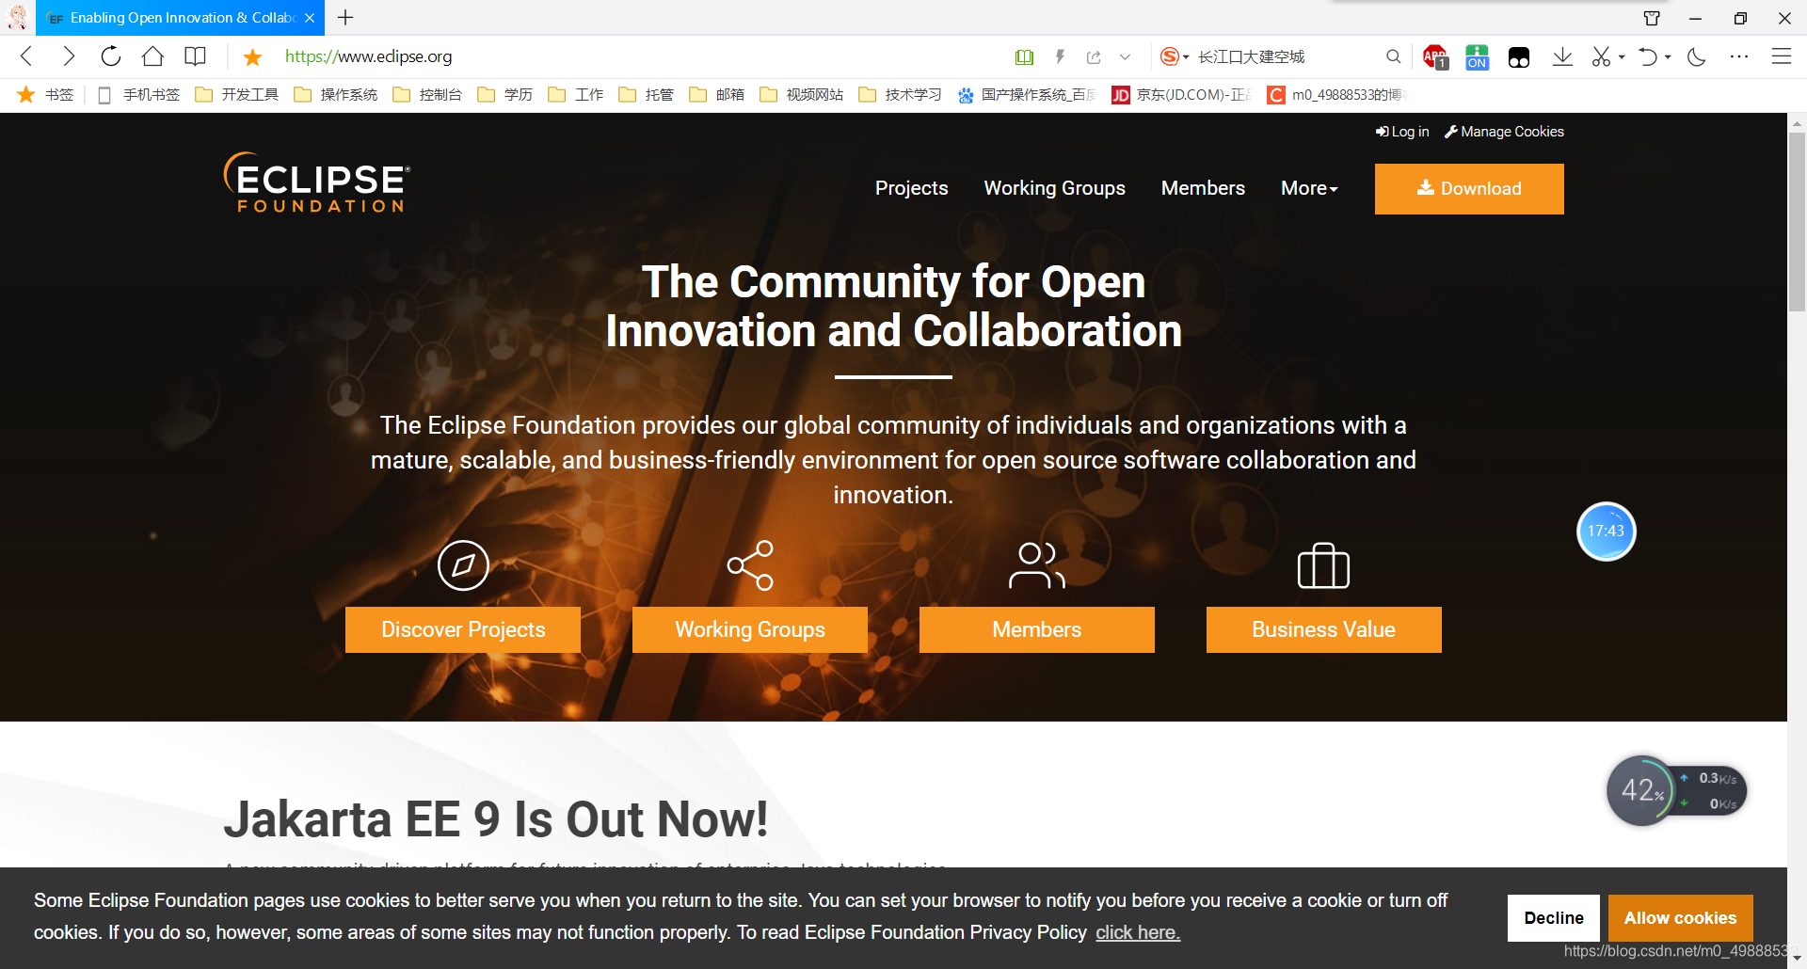The height and width of the screenshot is (969, 1807).
Task: Open the browser home page icon
Action: coord(152,56)
